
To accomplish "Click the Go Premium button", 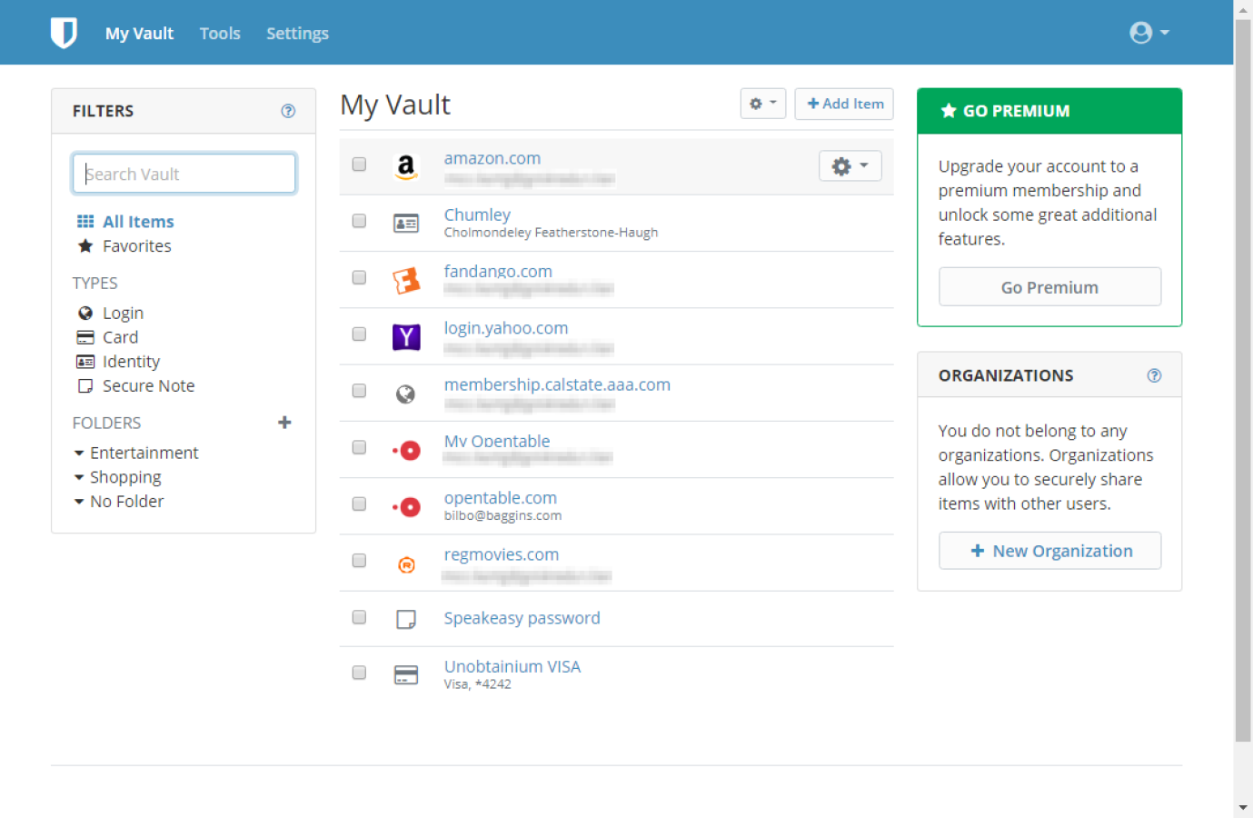I will tap(1049, 287).
